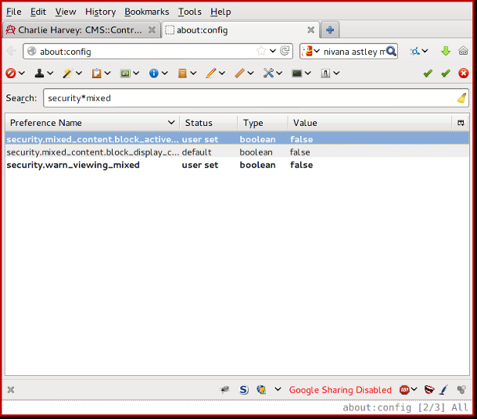Open the blue Information toolbar icon
The image size is (477, 419).
pyautogui.click(x=153, y=73)
